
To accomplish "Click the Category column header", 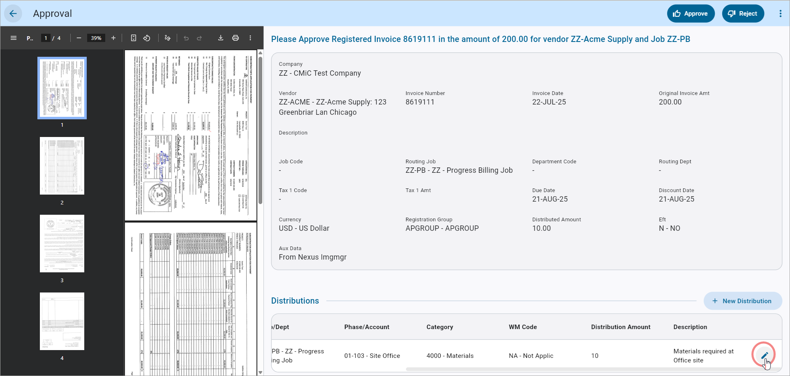I will [439, 327].
